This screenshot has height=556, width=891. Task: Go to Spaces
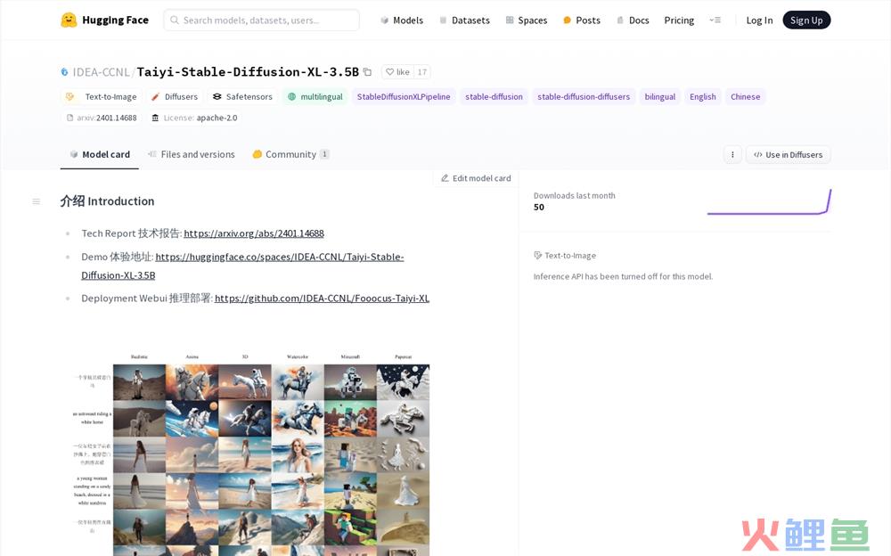pos(527,20)
